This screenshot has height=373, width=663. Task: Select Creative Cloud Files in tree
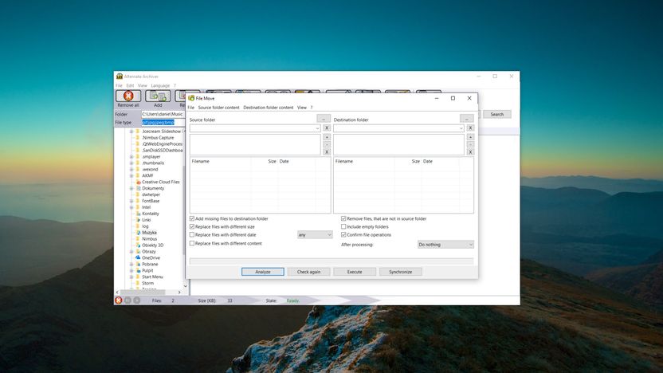(x=161, y=182)
